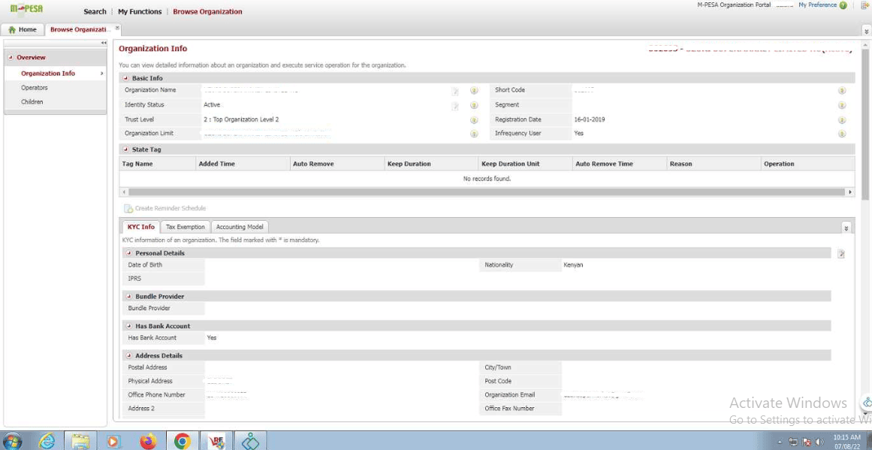Select the KYC Info tab

pos(141,227)
